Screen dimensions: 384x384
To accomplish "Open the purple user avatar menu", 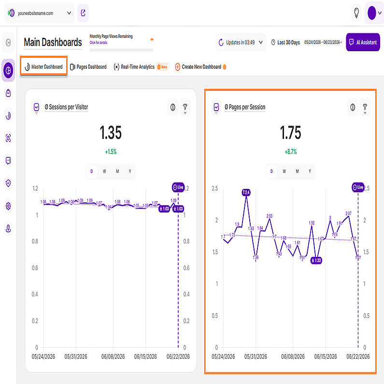I will pos(374,13).
